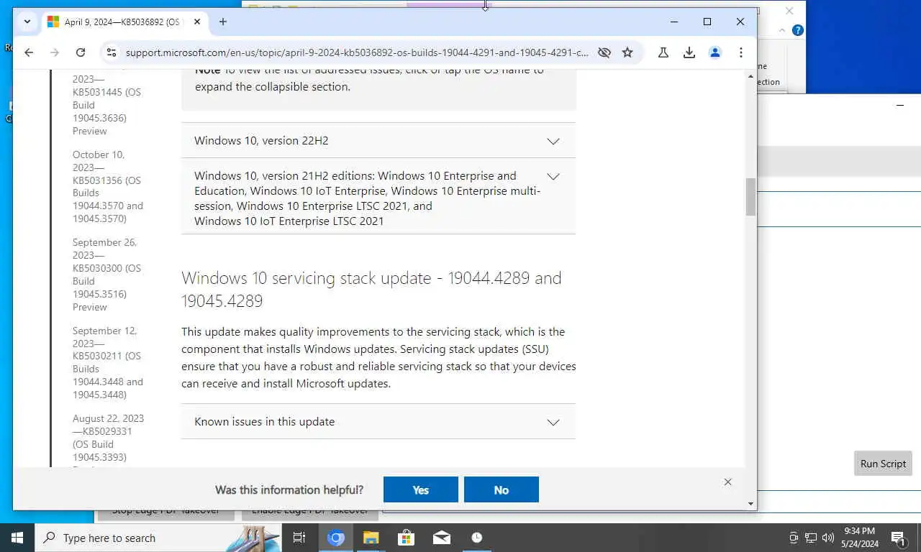Switch to Chrome taskbar icon
This screenshot has height=552, width=921.
point(336,538)
